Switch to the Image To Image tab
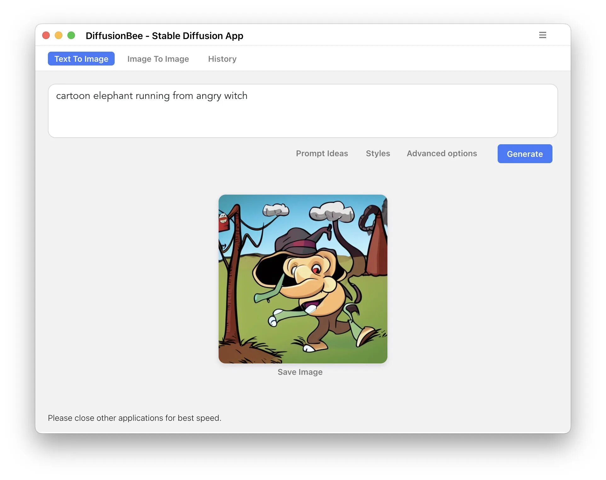606x480 pixels. 158,59
